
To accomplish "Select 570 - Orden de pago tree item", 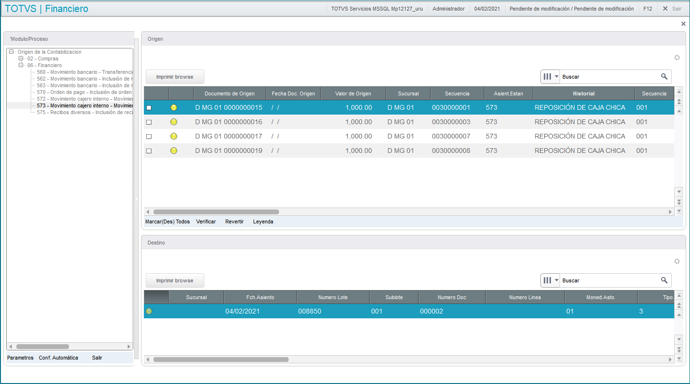I will (84, 92).
